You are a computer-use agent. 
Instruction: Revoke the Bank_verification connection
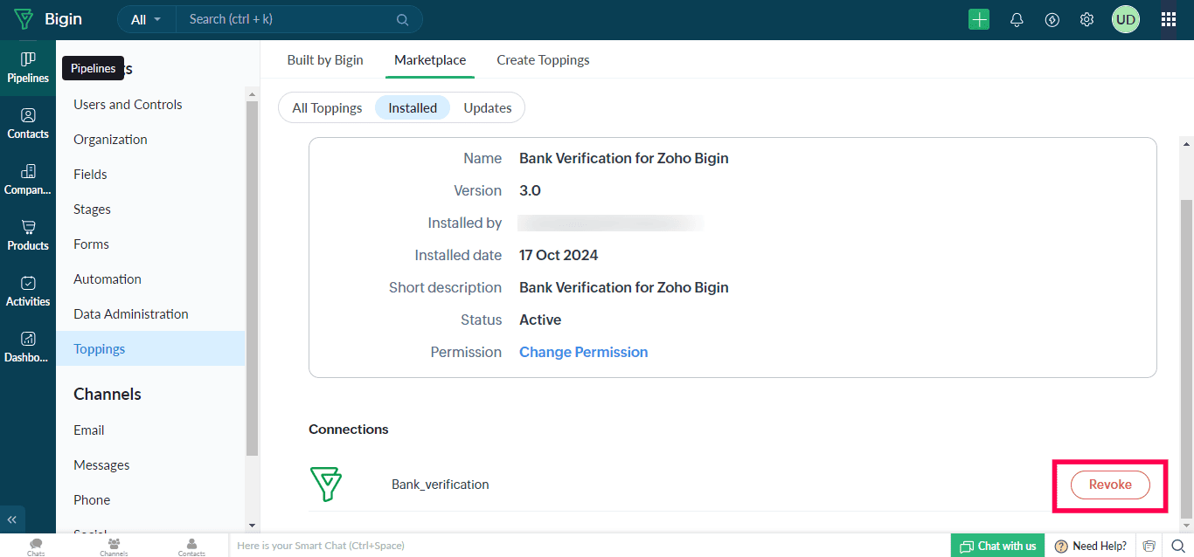[x=1110, y=485]
